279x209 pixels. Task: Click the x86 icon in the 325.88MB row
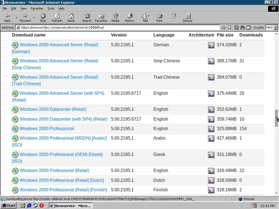(211, 129)
